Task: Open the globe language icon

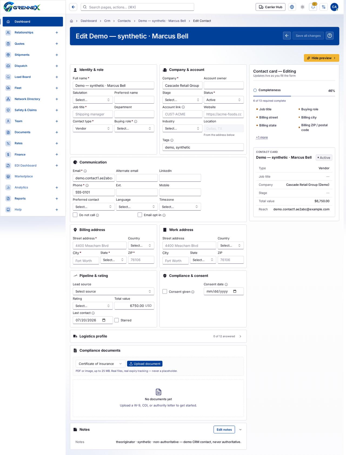Action: coord(292,7)
